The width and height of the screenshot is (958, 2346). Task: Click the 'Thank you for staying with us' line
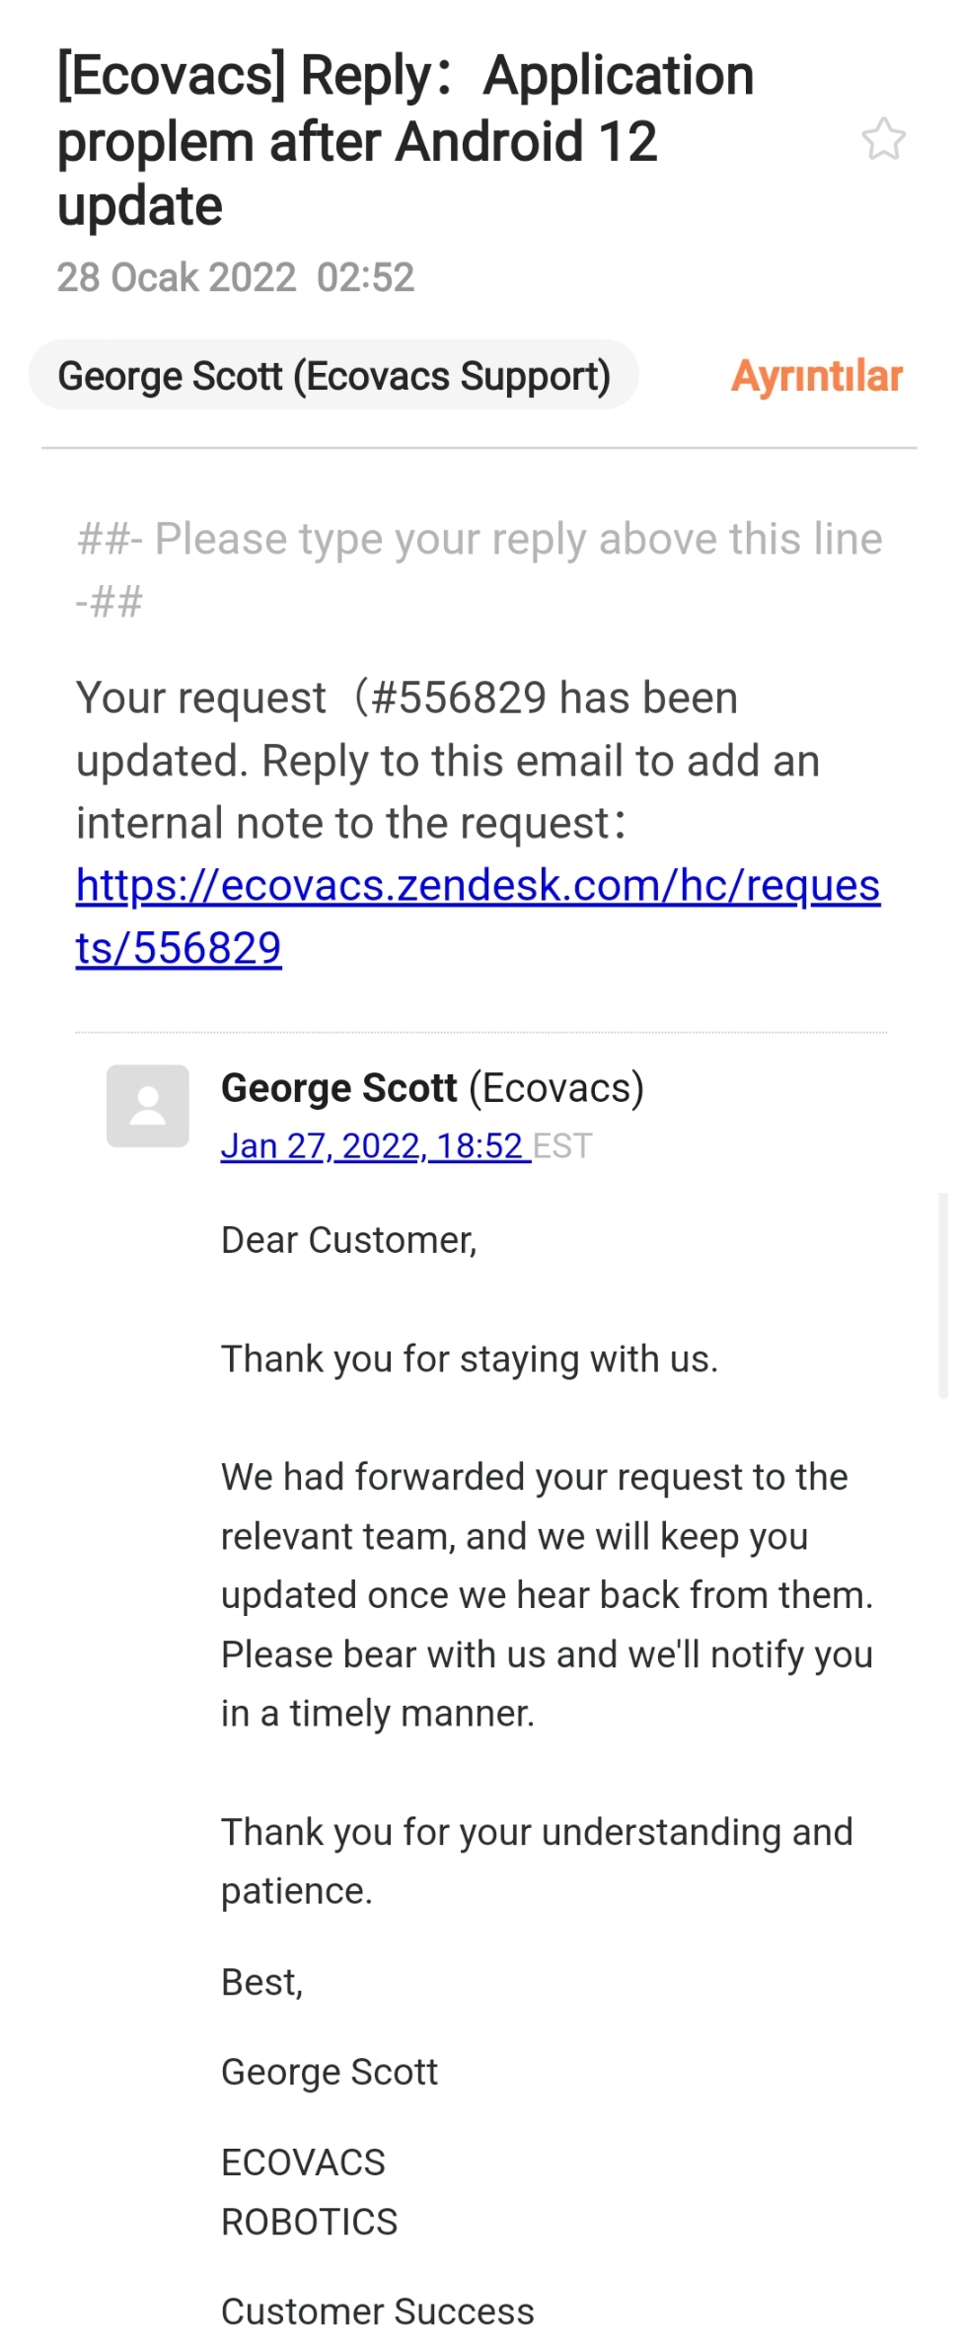coord(470,1358)
